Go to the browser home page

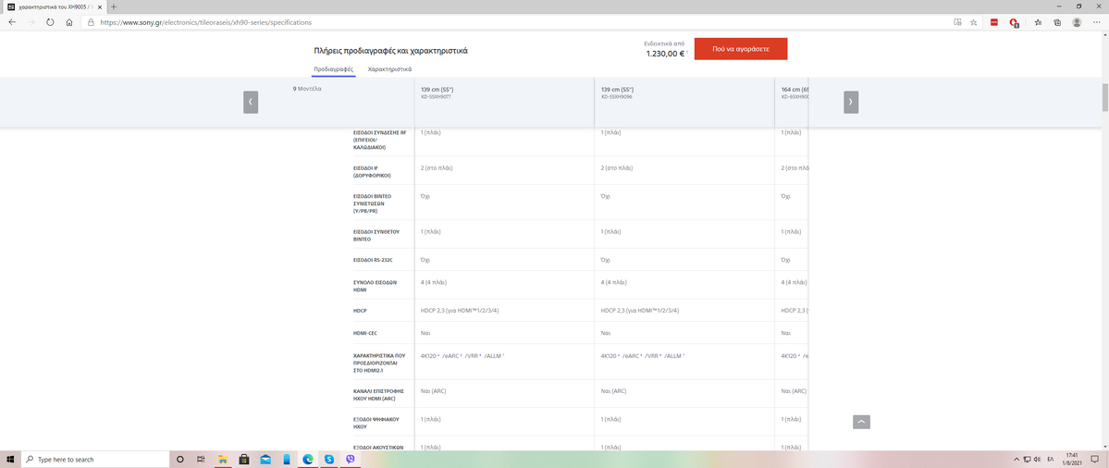(x=69, y=22)
